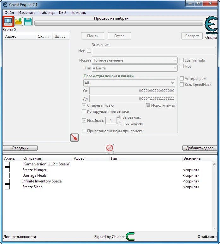Click the Пр... column header in results
This screenshot has width=220, height=244.
pos(61,36)
